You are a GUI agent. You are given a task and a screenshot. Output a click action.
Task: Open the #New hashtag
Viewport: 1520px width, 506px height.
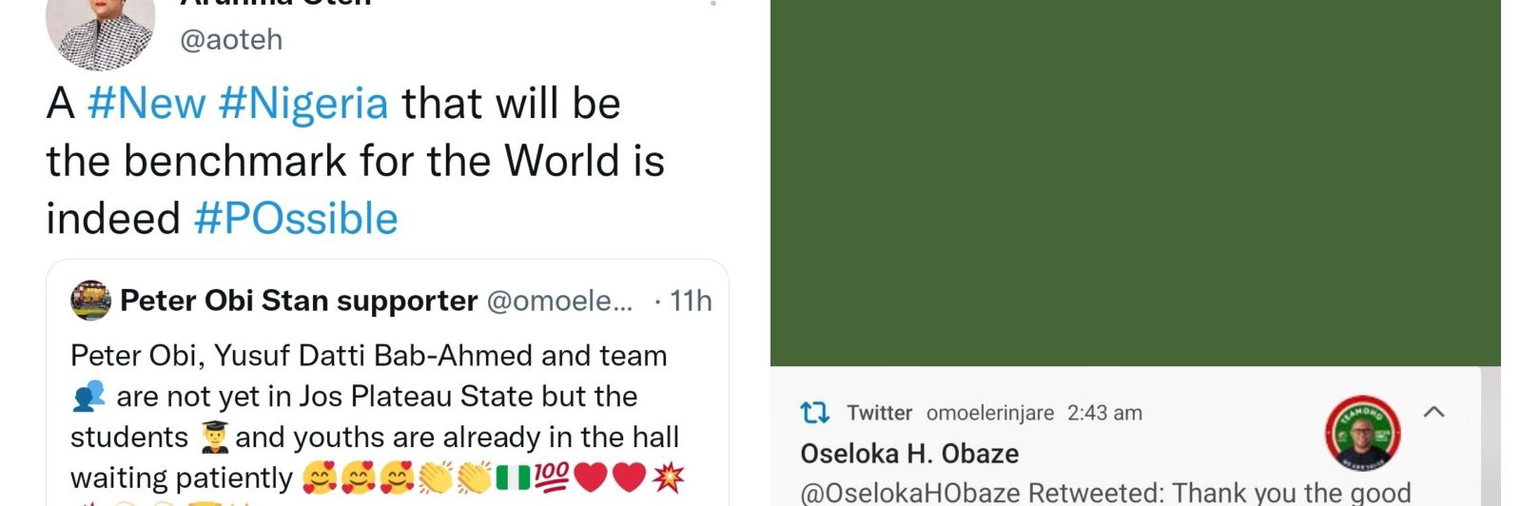tap(146, 103)
